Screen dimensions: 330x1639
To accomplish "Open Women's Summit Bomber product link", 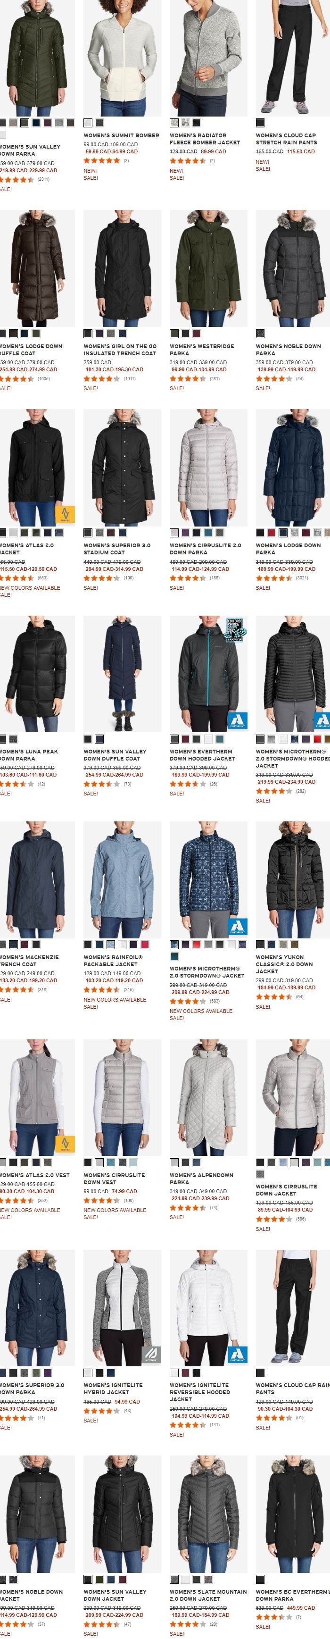I will click(122, 135).
